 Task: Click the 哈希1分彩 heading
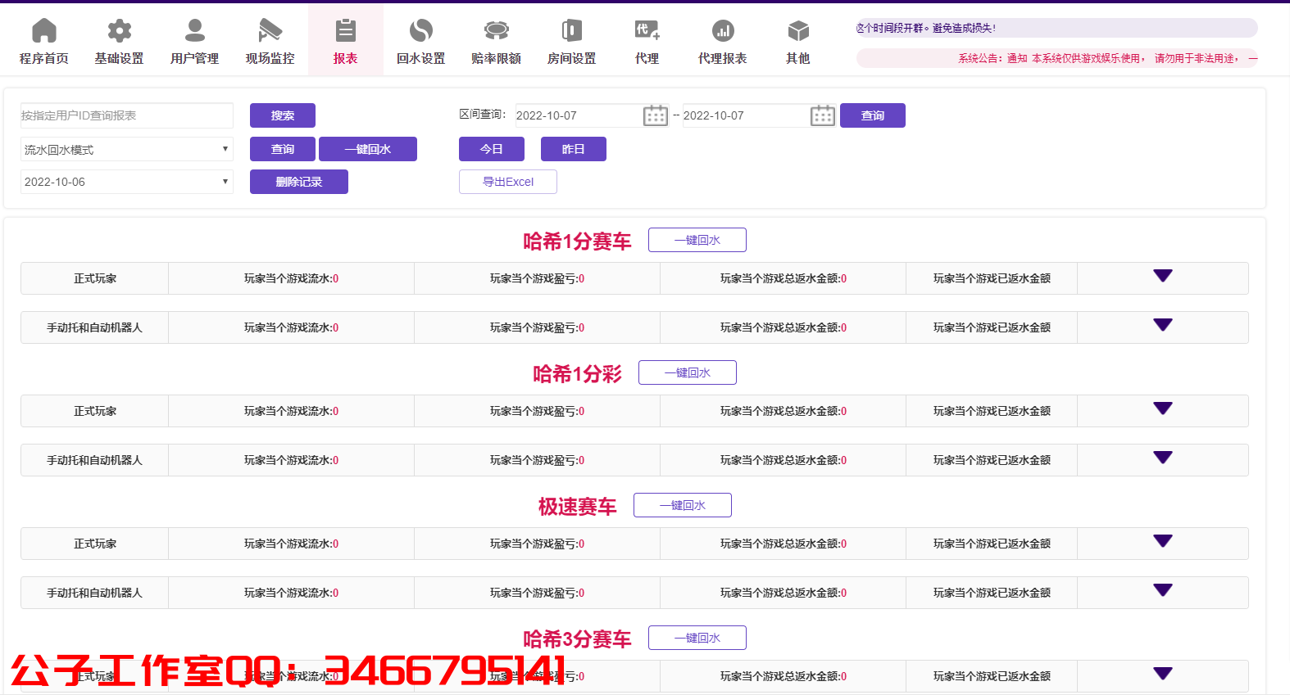pyautogui.click(x=578, y=374)
